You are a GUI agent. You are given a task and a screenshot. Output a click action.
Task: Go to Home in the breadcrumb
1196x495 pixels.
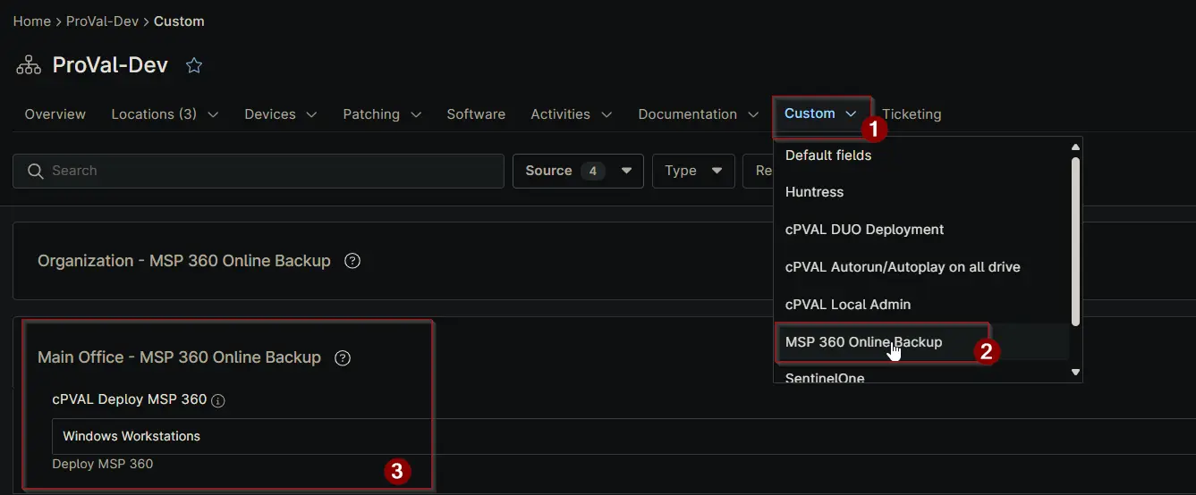coord(31,21)
